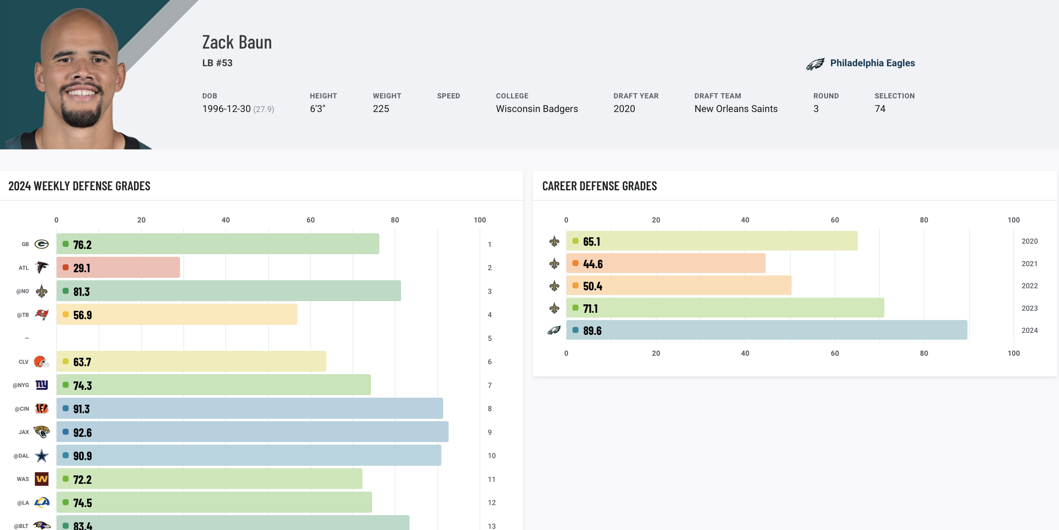
Task: Click the 29.1 red weekly grade bar
Action: (118, 268)
